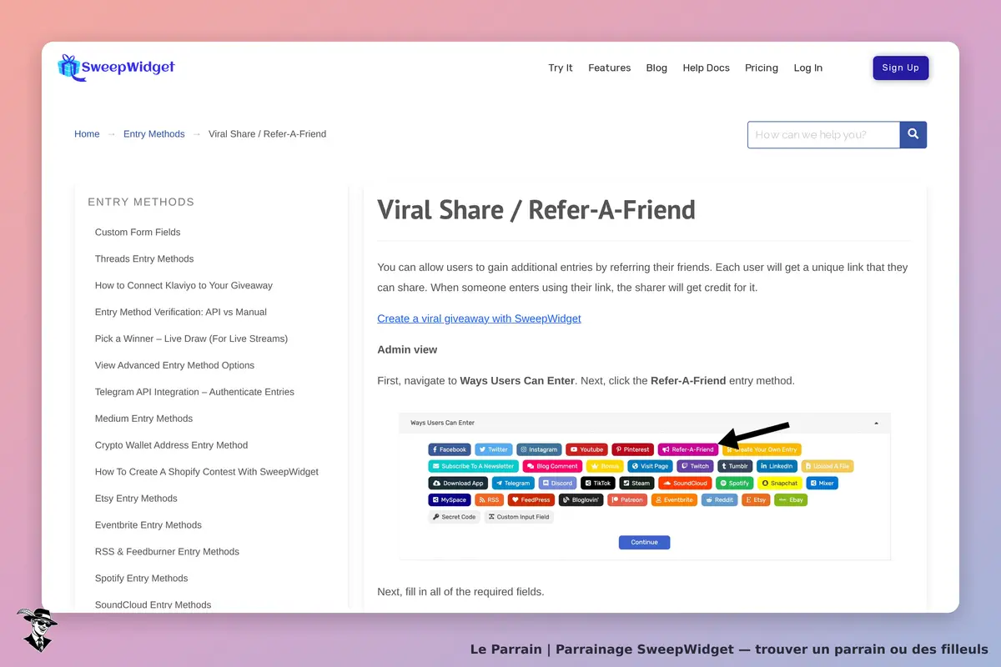1001x667 pixels.
Task: Select the Ebay entry badge
Action: (x=791, y=499)
